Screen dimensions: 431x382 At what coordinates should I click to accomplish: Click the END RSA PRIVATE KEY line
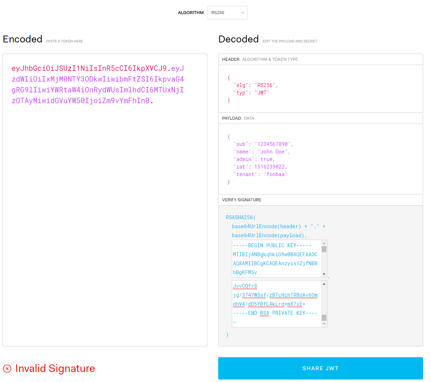tap(275, 313)
